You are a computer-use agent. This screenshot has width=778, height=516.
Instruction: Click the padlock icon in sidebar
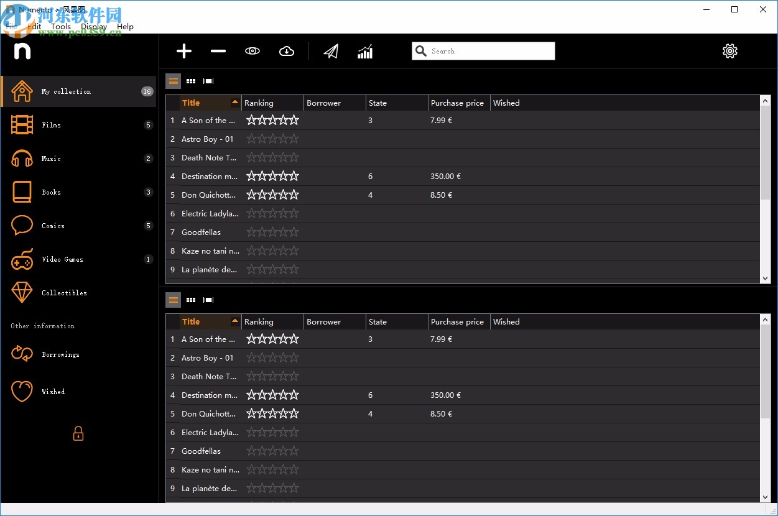click(78, 433)
